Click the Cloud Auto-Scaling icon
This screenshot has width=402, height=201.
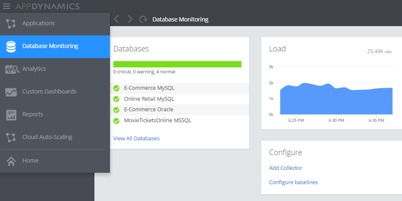click(x=11, y=137)
